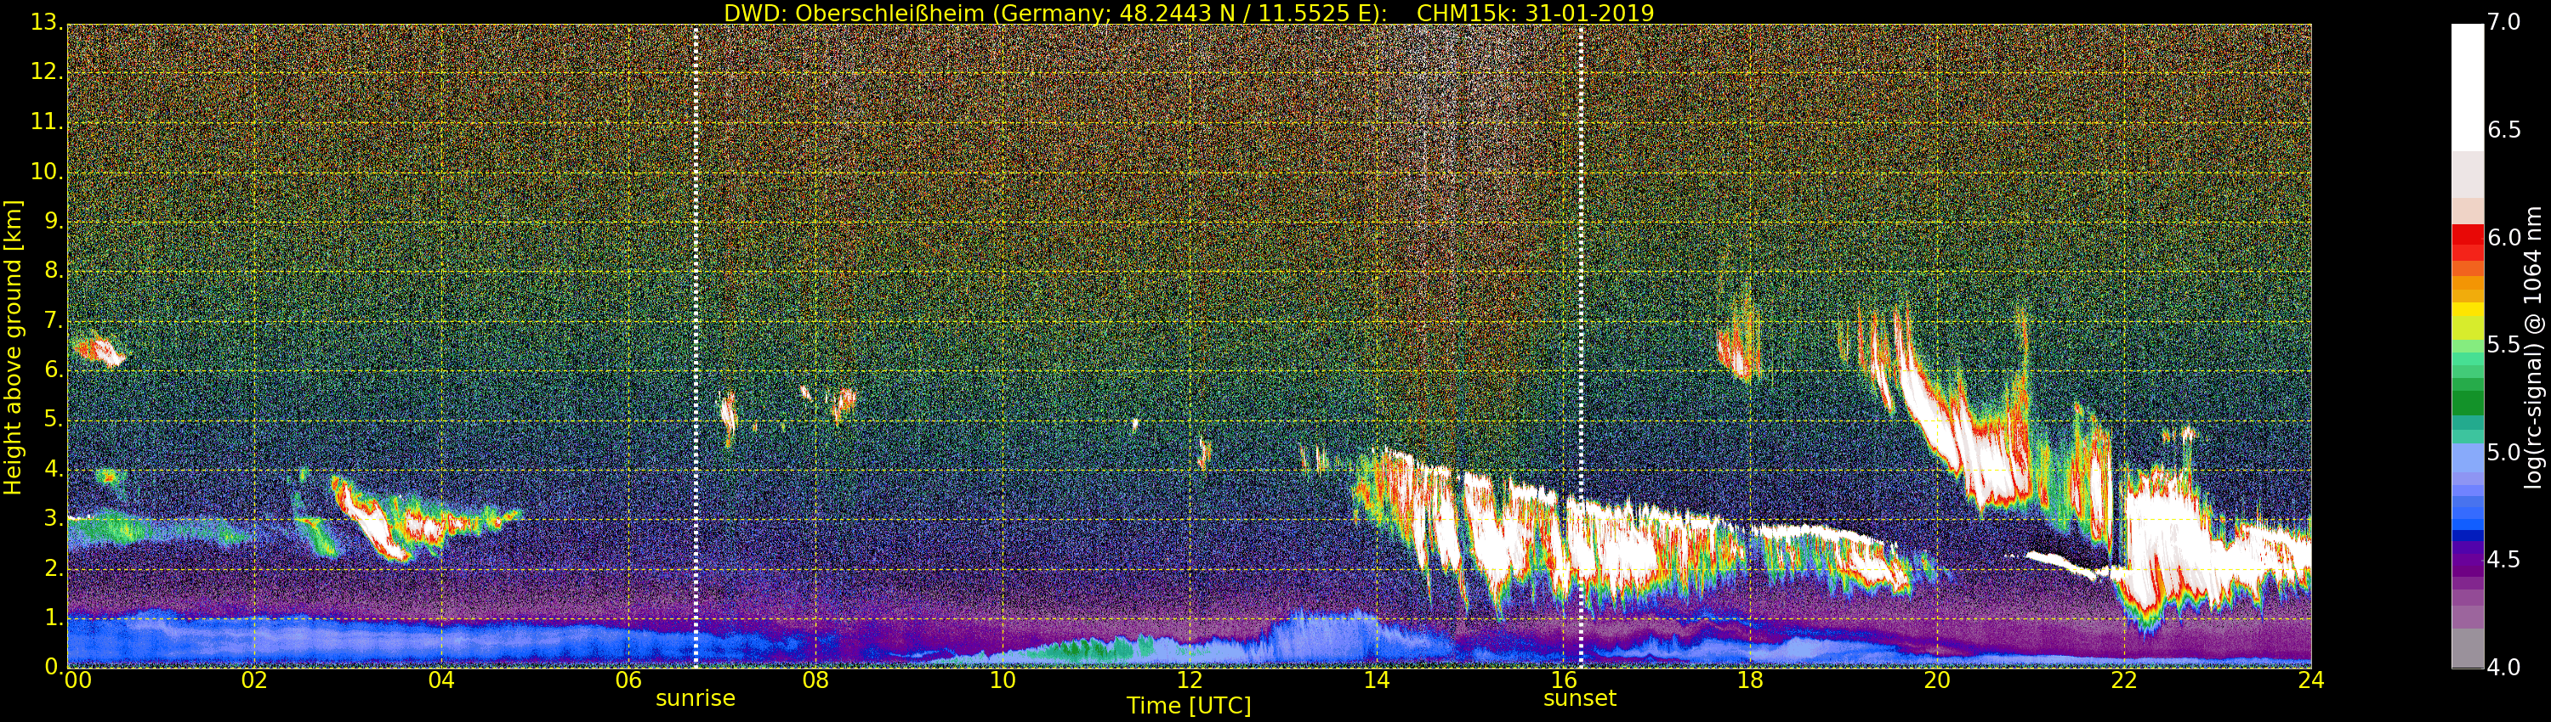2551x722 pixels.
Task: Click the 'Height above ground [km]' axis label
Action: point(13,347)
